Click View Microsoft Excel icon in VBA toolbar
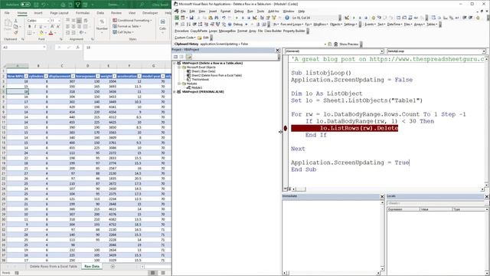 (x=177, y=18)
